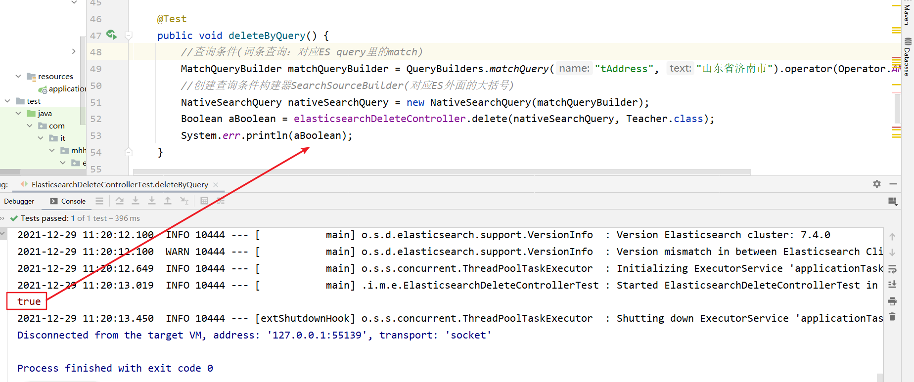The width and height of the screenshot is (914, 382).
Task: Click the deleteByQuery method name
Action: point(267,36)
